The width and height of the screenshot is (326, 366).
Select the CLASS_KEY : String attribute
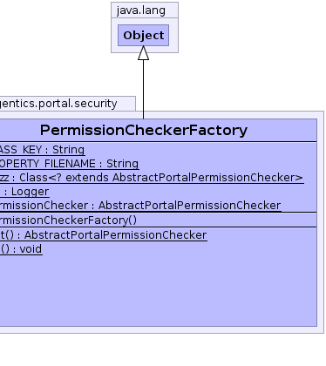click(42, 150)
